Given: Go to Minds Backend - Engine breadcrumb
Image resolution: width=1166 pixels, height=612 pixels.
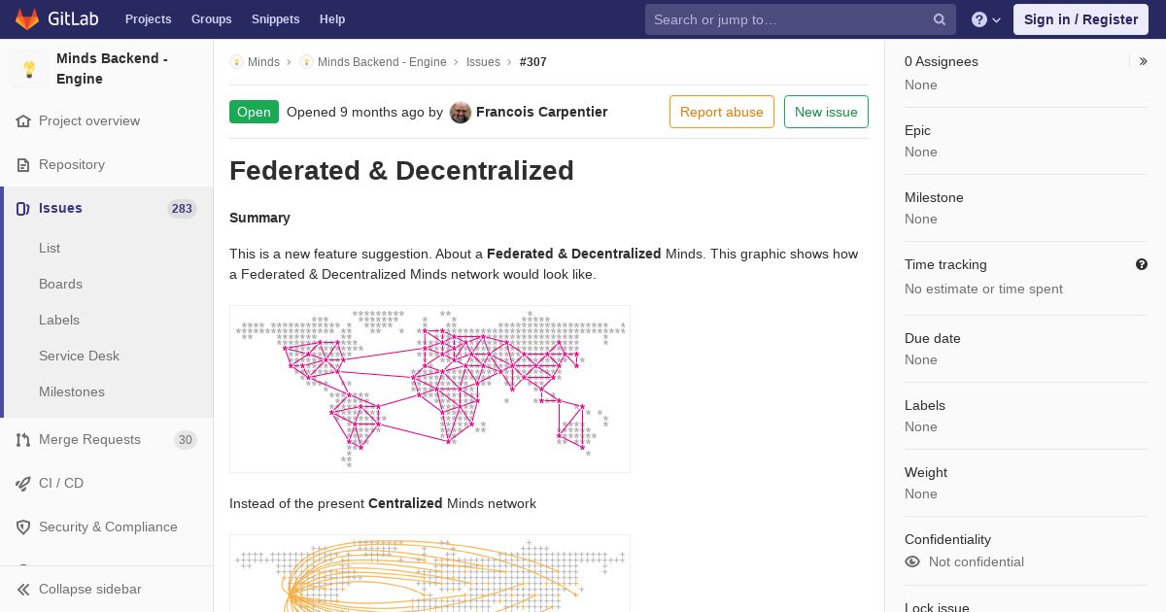Looking at the screenshot, I should pyautogui.click(x=382, y=62).
